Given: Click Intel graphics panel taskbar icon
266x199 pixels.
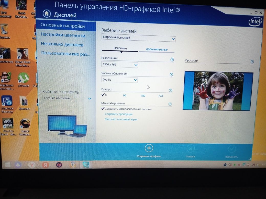Looking at the screenshot, I should point(86,165).
